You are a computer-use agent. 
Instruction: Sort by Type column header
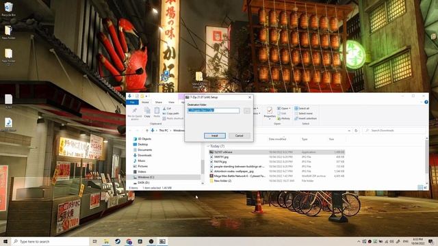305,139
